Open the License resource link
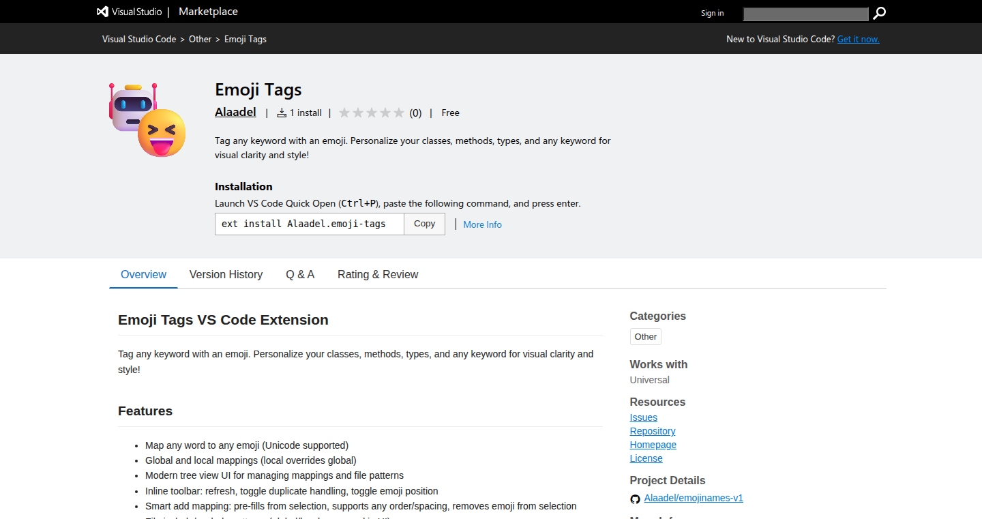The width and height of the screenshot is (982, 519). (646, 458)
